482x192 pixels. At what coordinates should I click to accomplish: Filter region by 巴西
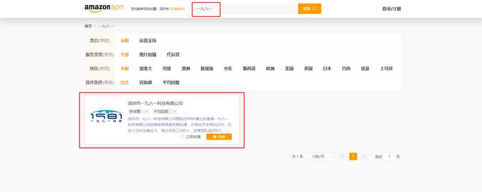coord(346,69)
